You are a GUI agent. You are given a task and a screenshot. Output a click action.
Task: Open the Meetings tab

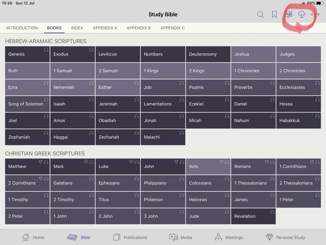(229, 237)
